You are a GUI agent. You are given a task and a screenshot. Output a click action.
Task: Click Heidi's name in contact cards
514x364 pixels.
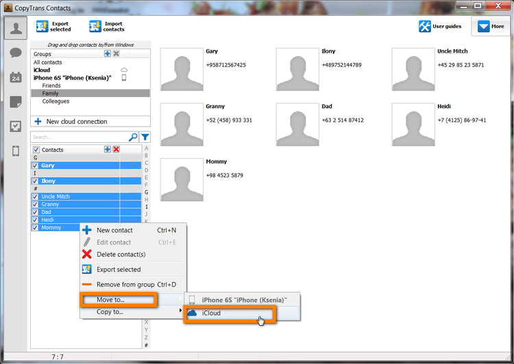tap(444, 106)
